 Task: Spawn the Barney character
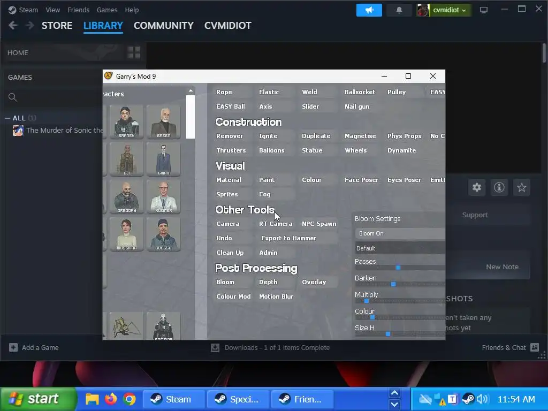click(x=126, y=121)
